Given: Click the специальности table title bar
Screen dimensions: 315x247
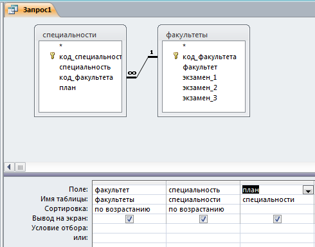Looking at the screenshot, I should pyautogui.click(x=80, y=34).
